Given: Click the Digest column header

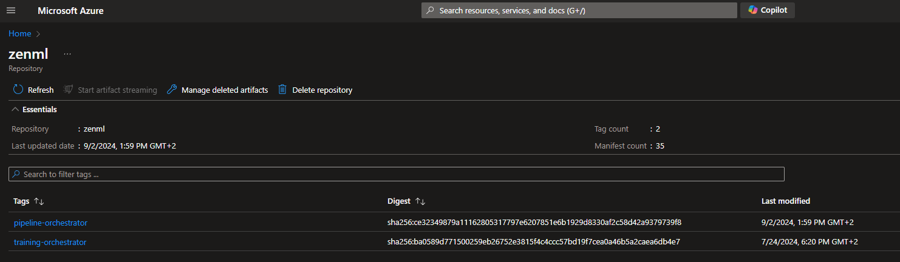Looking at the screenshot, I should point(399,201).
